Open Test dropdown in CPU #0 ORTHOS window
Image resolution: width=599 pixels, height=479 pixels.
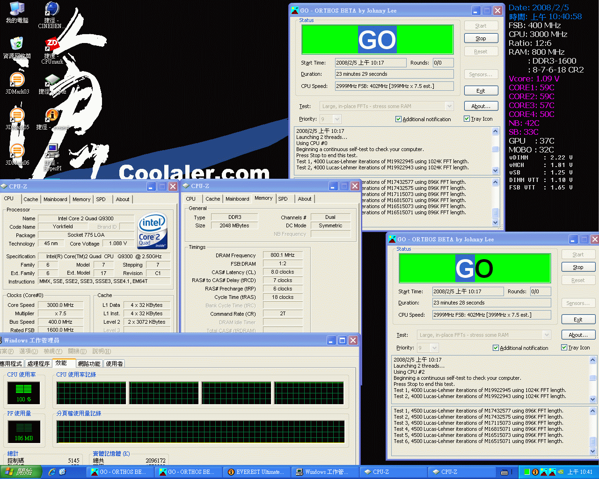coord(449,106)
